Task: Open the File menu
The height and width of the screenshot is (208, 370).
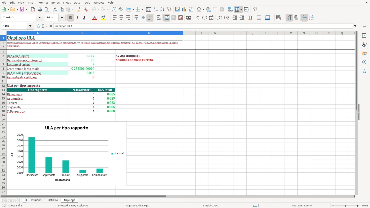Action: coord(4,2)
